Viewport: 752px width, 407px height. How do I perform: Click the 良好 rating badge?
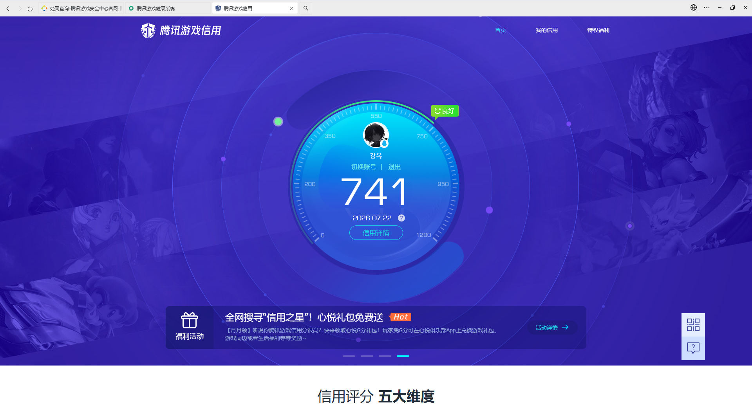coord(445,111)
